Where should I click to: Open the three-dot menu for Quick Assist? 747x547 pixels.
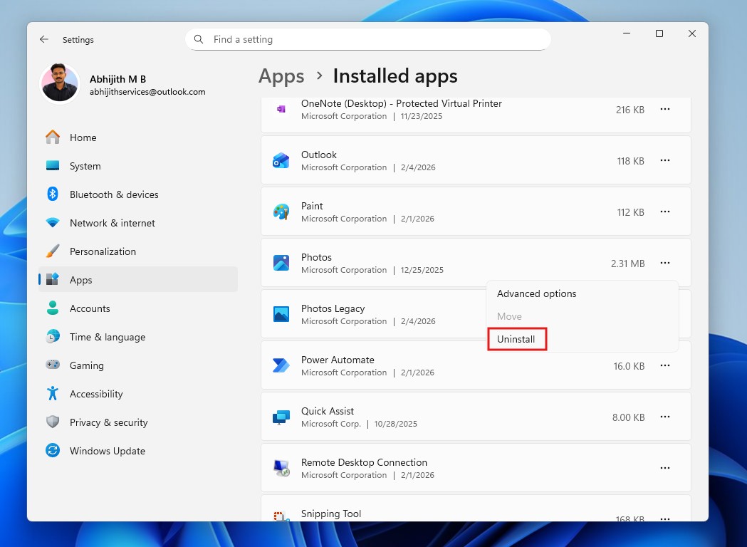coord(665,417)
